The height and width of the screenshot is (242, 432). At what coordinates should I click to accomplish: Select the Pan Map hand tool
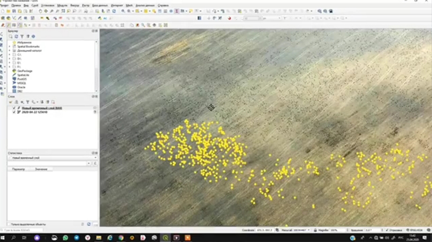(x=41, y=11)
